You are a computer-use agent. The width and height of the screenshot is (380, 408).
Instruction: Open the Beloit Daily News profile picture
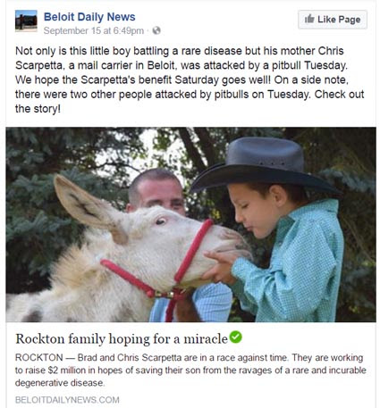click(26, 21)
